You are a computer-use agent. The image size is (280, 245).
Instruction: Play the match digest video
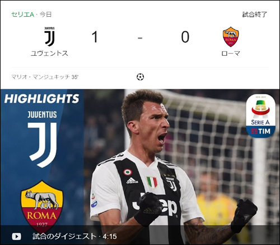point(16,237)
